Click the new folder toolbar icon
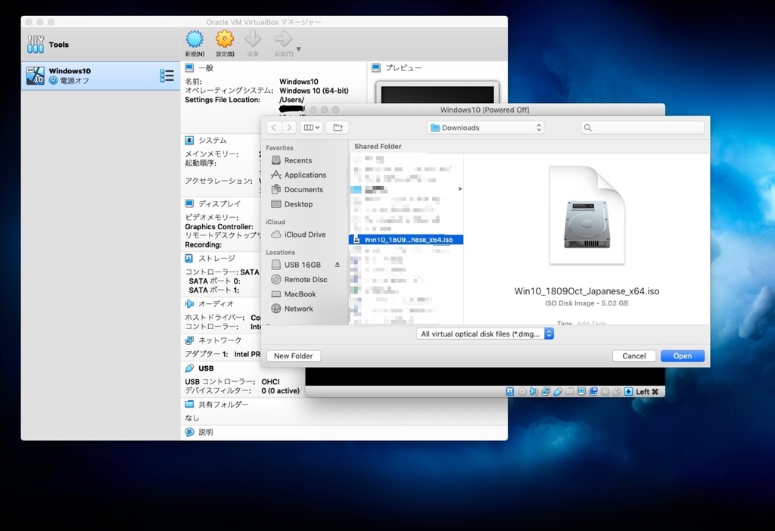This screenshot has width=775, height=531. [338, 127]
